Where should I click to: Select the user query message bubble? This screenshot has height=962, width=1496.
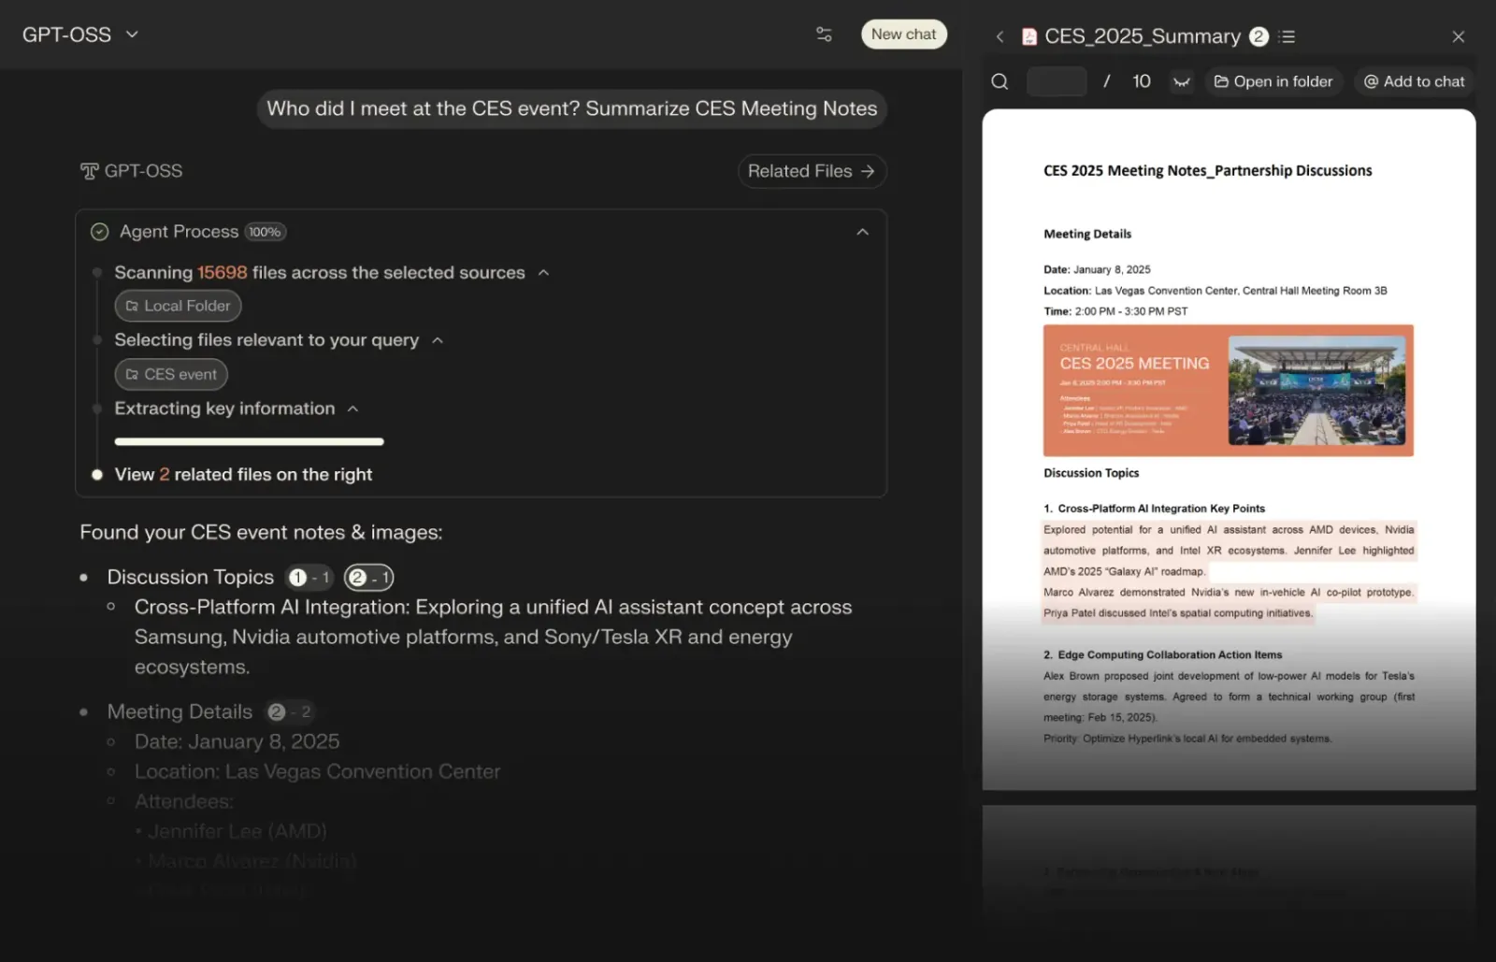pos(572,108)
